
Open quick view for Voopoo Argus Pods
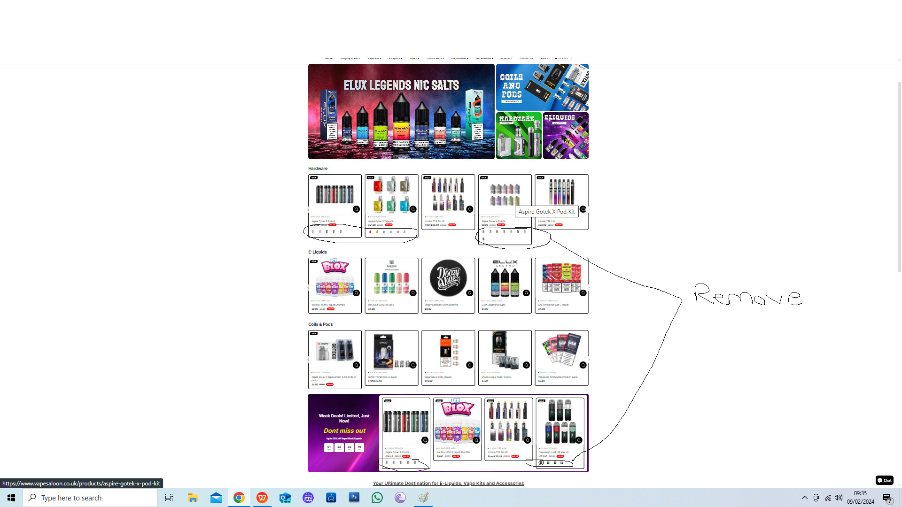pos(526,365)
